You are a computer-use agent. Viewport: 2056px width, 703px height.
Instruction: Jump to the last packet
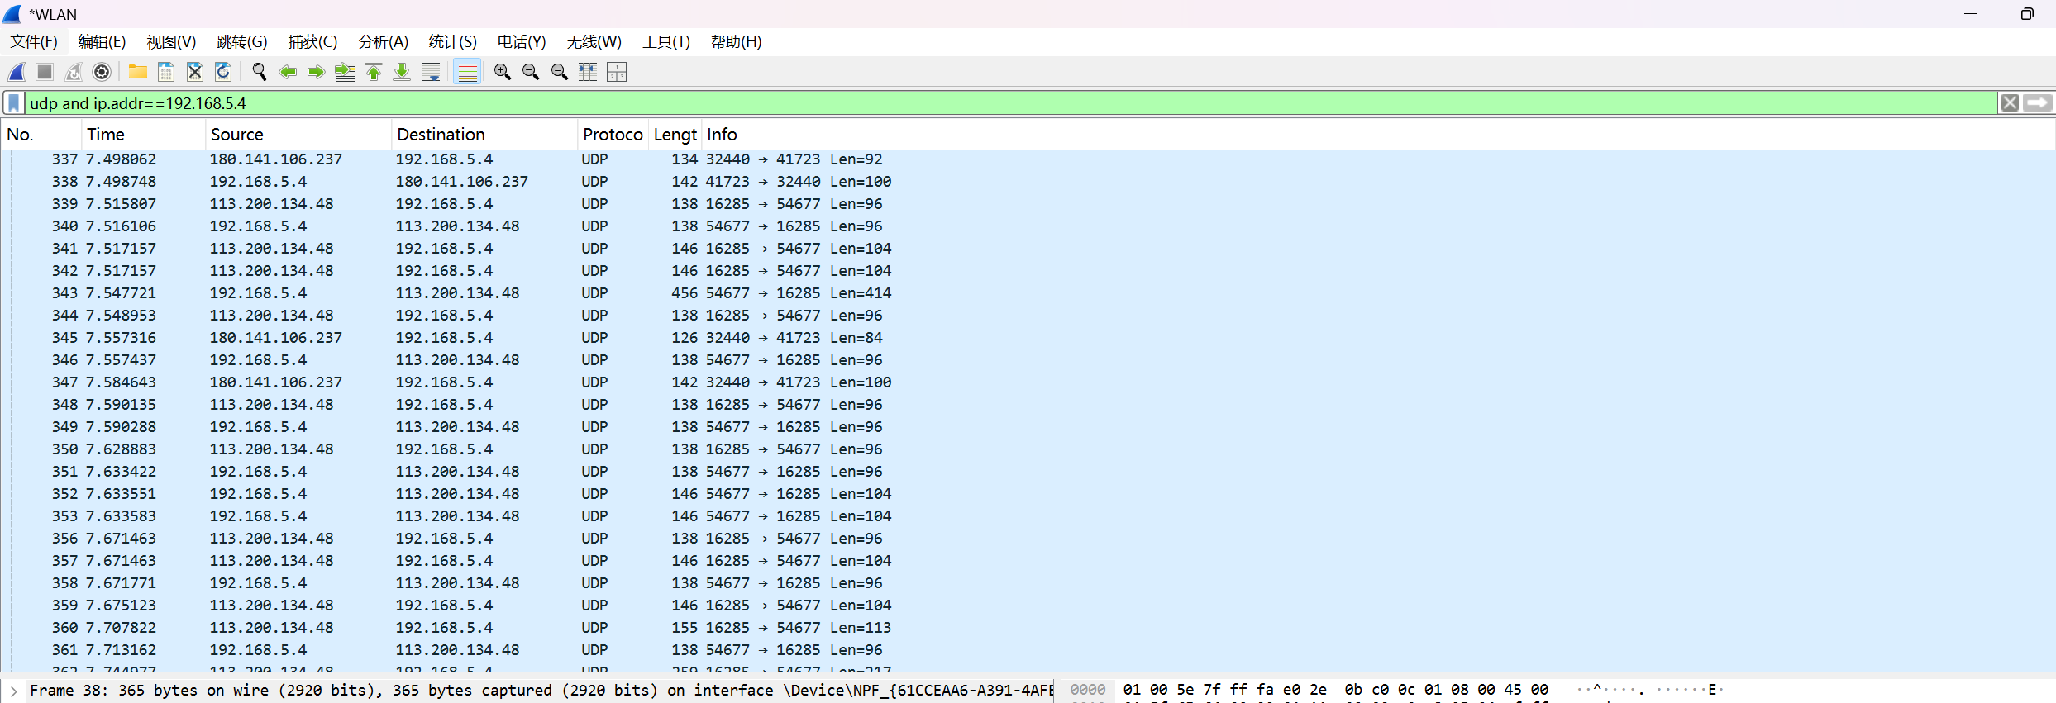pyautogui.click(x=402, y=72)
